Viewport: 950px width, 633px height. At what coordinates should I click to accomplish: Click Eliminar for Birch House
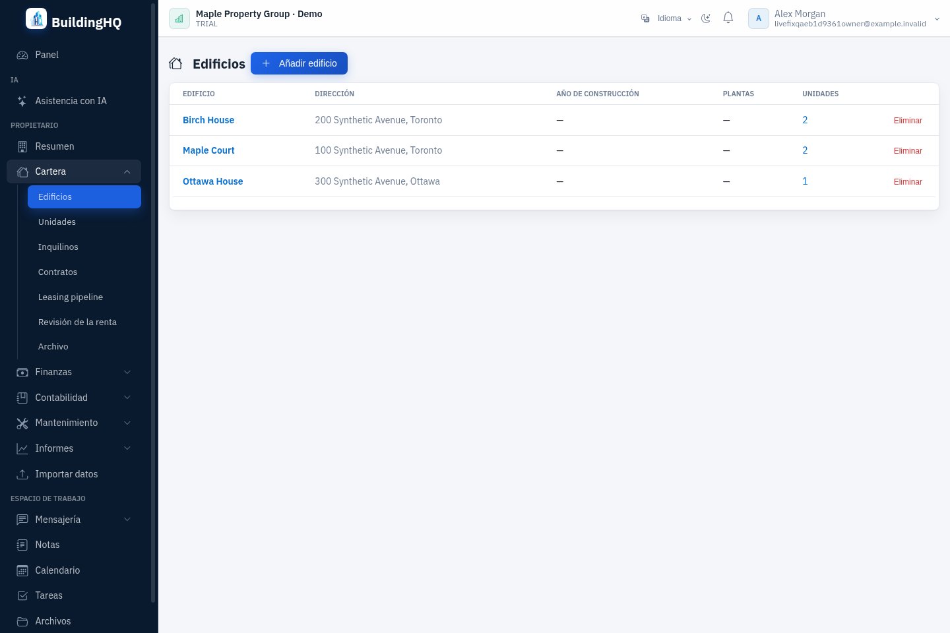[908, 121]
